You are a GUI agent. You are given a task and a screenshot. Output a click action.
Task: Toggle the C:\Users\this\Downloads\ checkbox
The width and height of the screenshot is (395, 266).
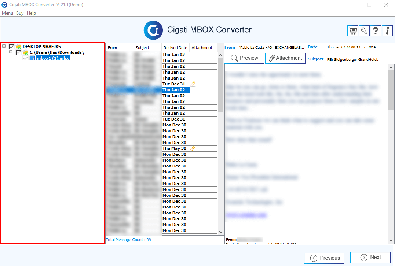[x=18, y=52]
